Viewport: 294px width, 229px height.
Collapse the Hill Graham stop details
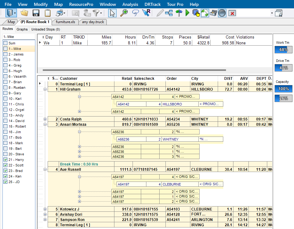[x=45, y=89]
